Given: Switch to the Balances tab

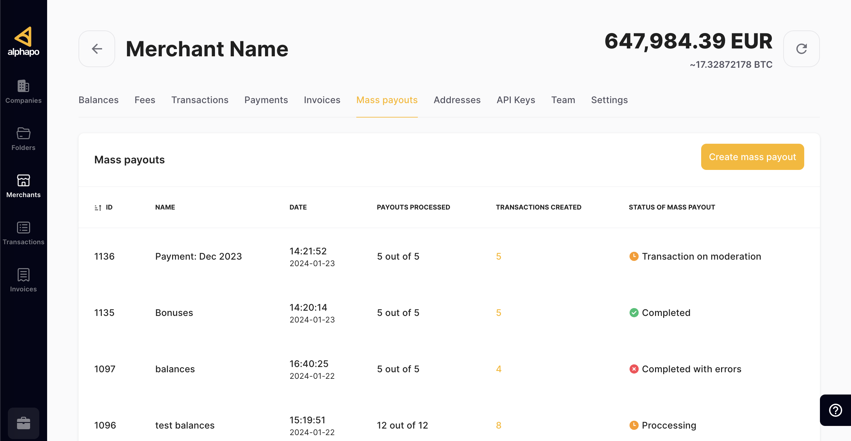Looking at the screenshot, I should tap(98, 100).
